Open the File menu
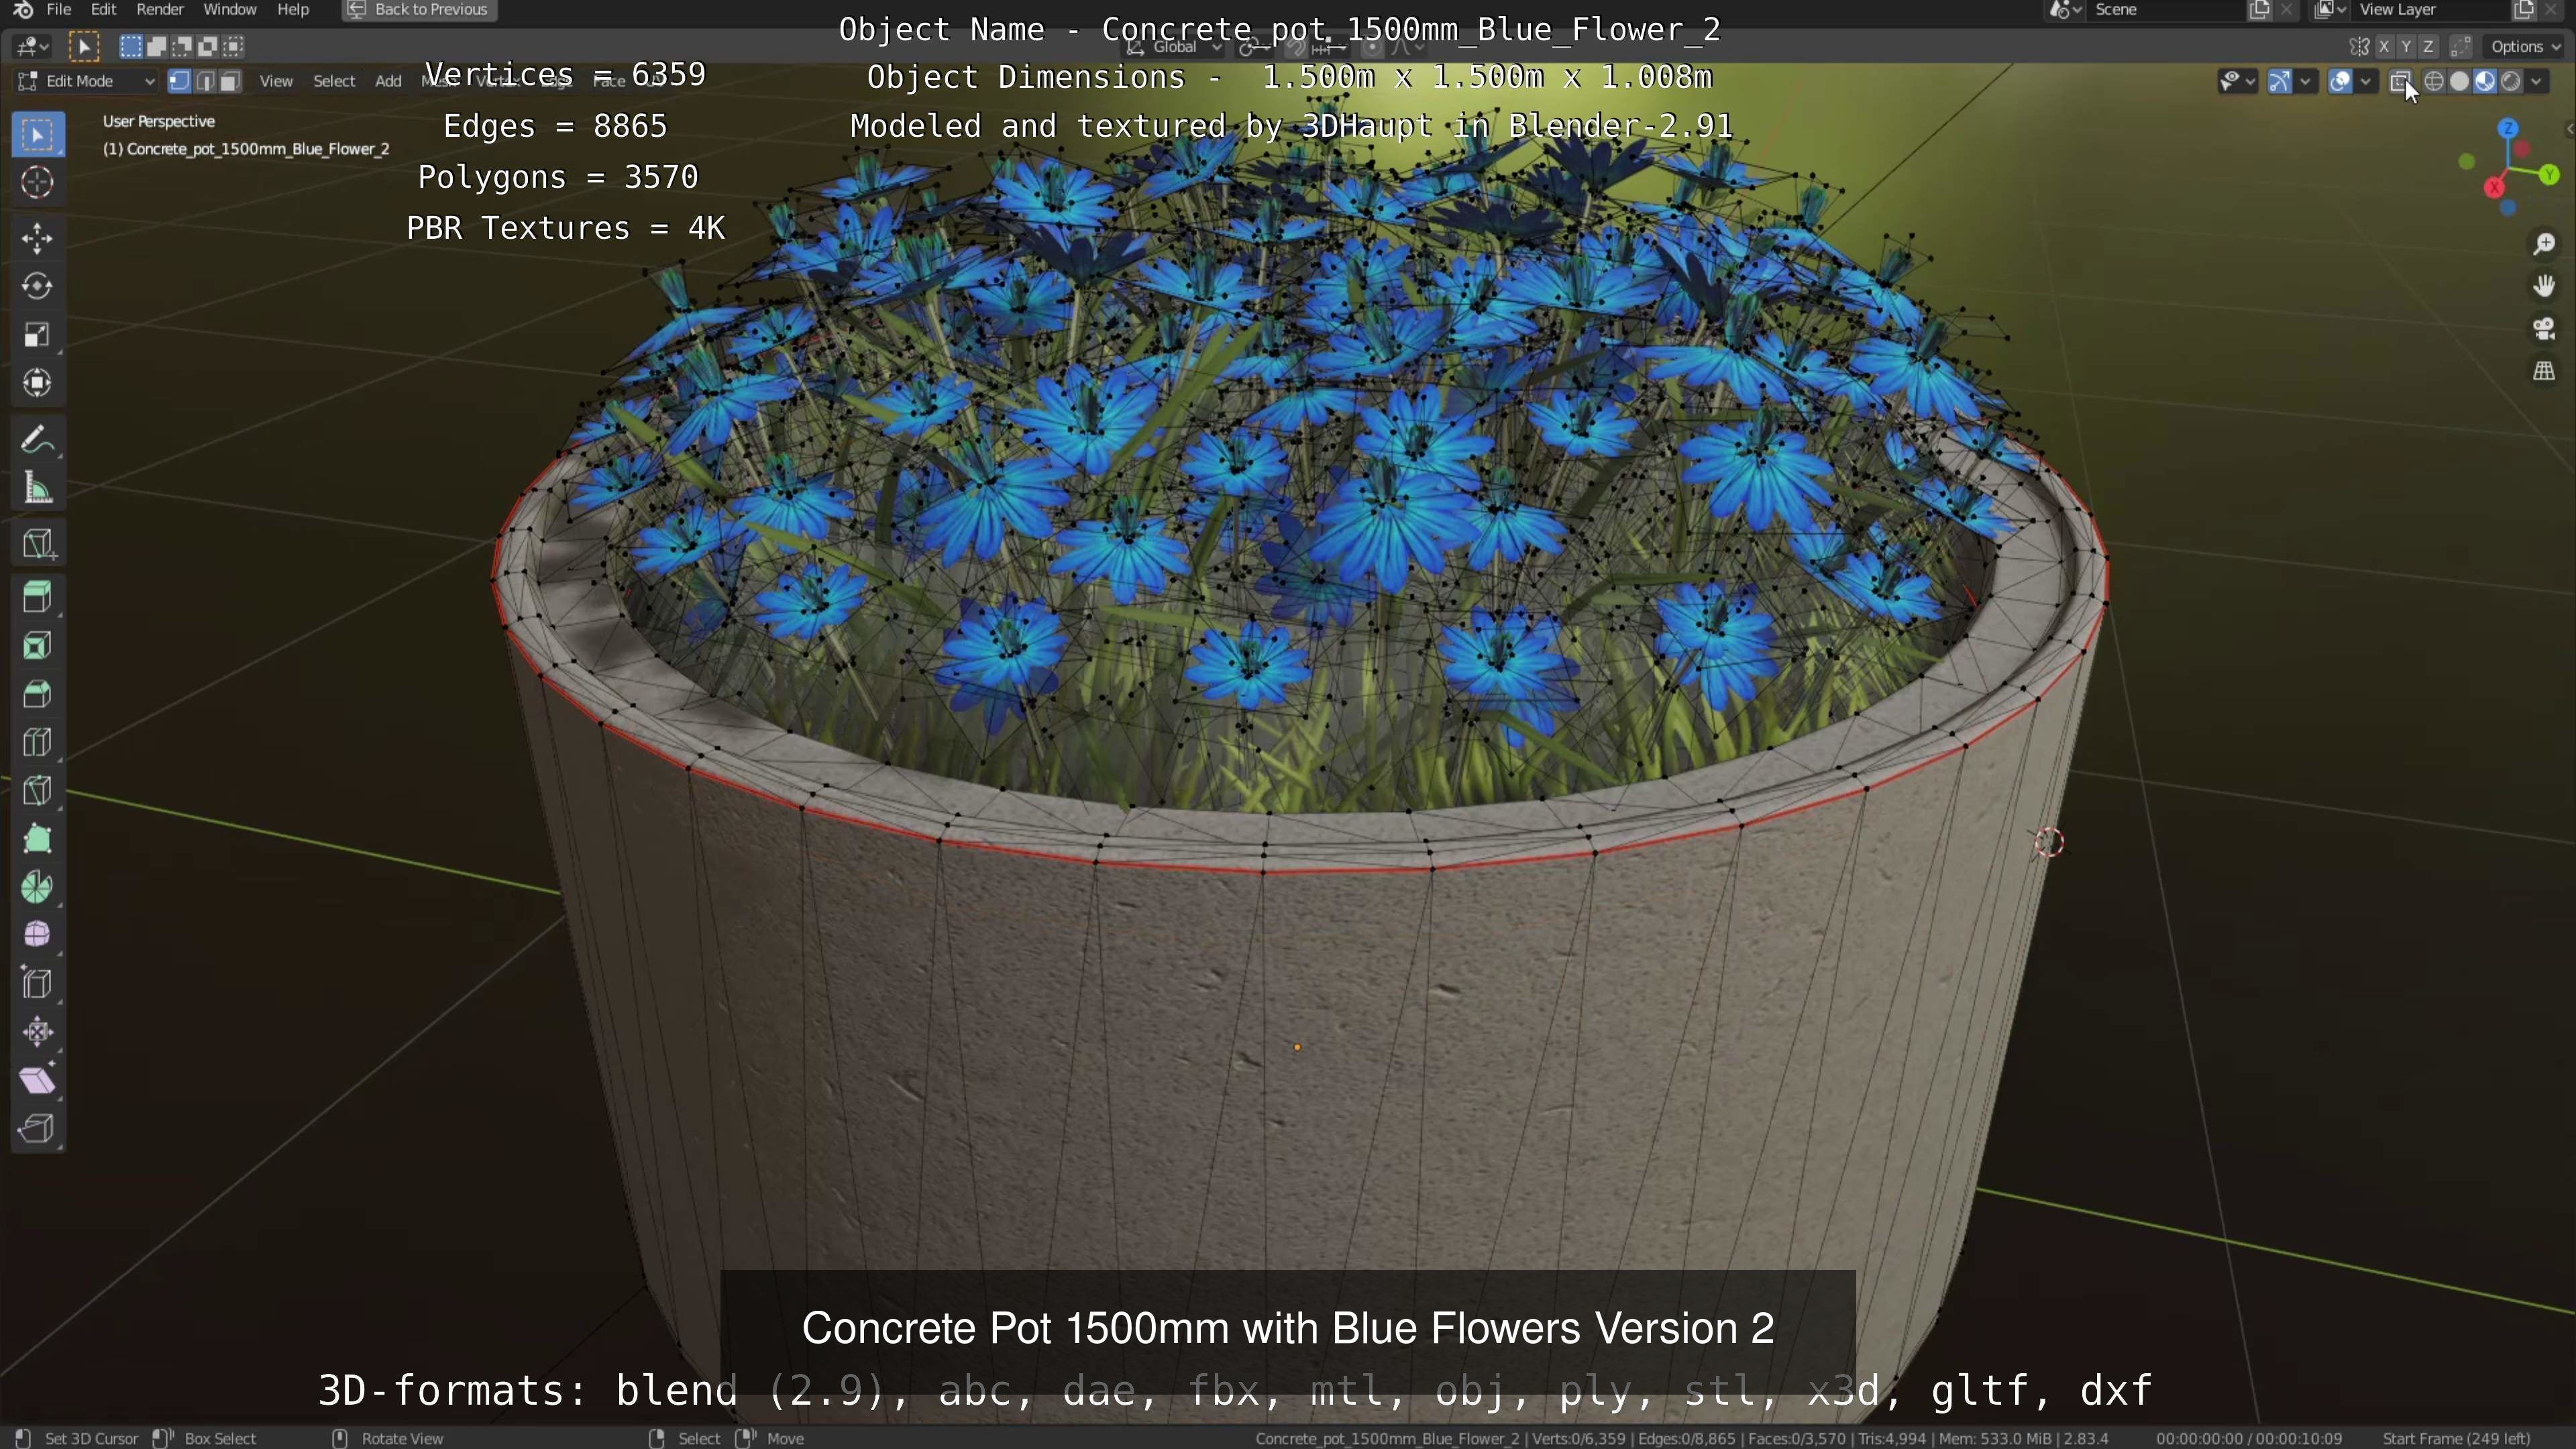Image resolution: width=2576 pixels, height=1449 pixels. [x=59, y=10]
